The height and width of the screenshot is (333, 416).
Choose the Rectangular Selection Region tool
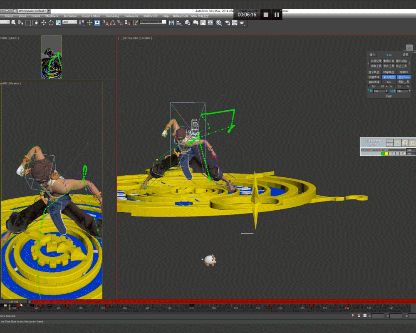pos(28,23)
